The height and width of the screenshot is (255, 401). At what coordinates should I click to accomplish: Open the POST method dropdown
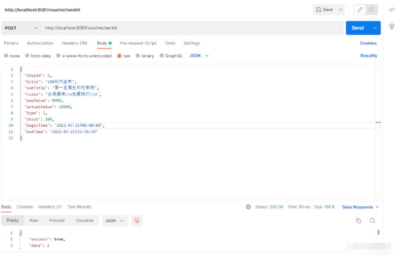pyautogui.click(x=21, y=28)
